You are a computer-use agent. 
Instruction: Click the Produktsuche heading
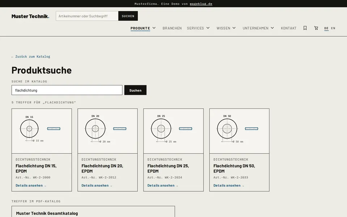tap(42, 70)
